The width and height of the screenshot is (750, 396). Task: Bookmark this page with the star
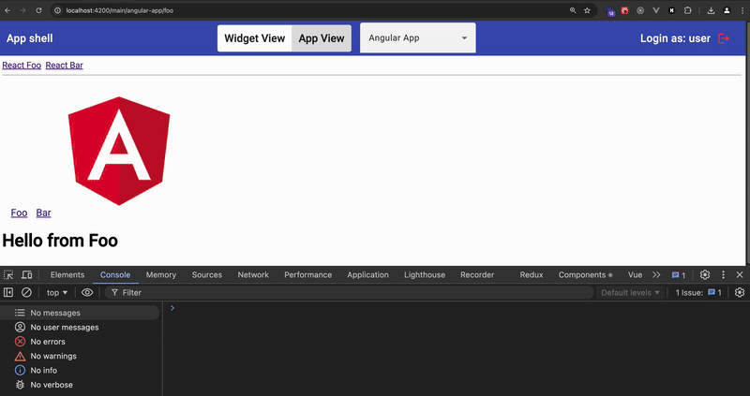[x=587, y=10]
